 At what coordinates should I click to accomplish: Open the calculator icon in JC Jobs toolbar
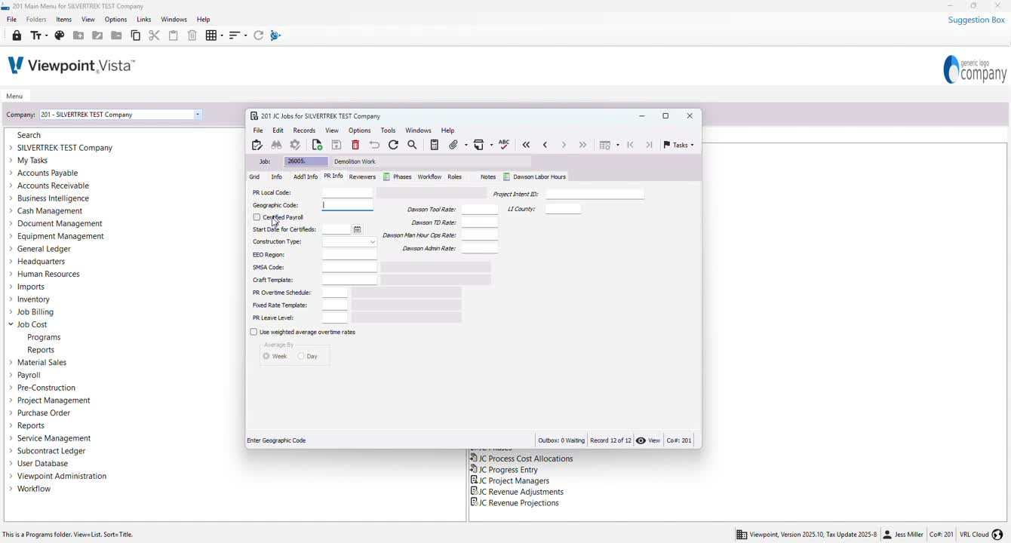pyautogui.click(x=435, y=145)
